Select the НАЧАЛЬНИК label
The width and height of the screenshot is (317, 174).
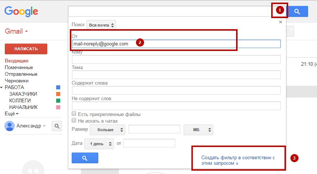[x=23, y=107]
